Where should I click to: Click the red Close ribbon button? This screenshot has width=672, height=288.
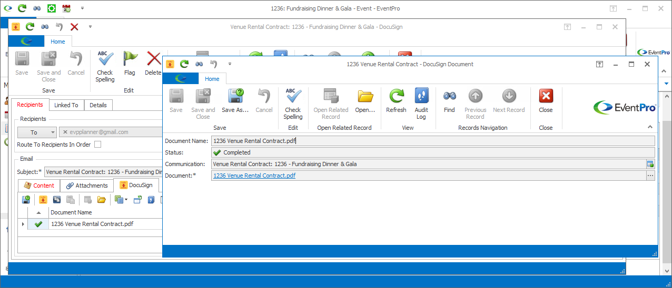546,101
